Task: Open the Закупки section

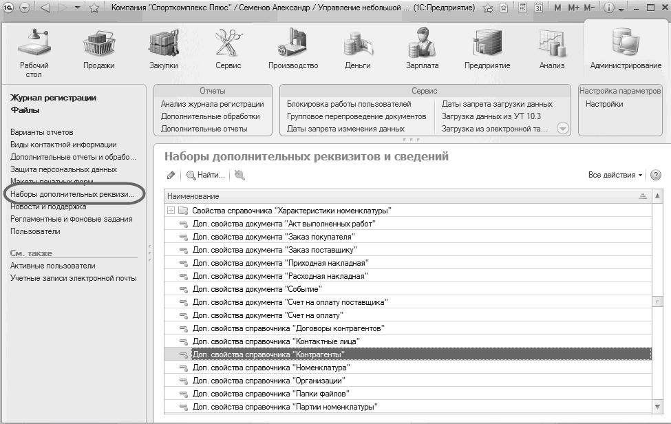Action: [x=164, y=49]
